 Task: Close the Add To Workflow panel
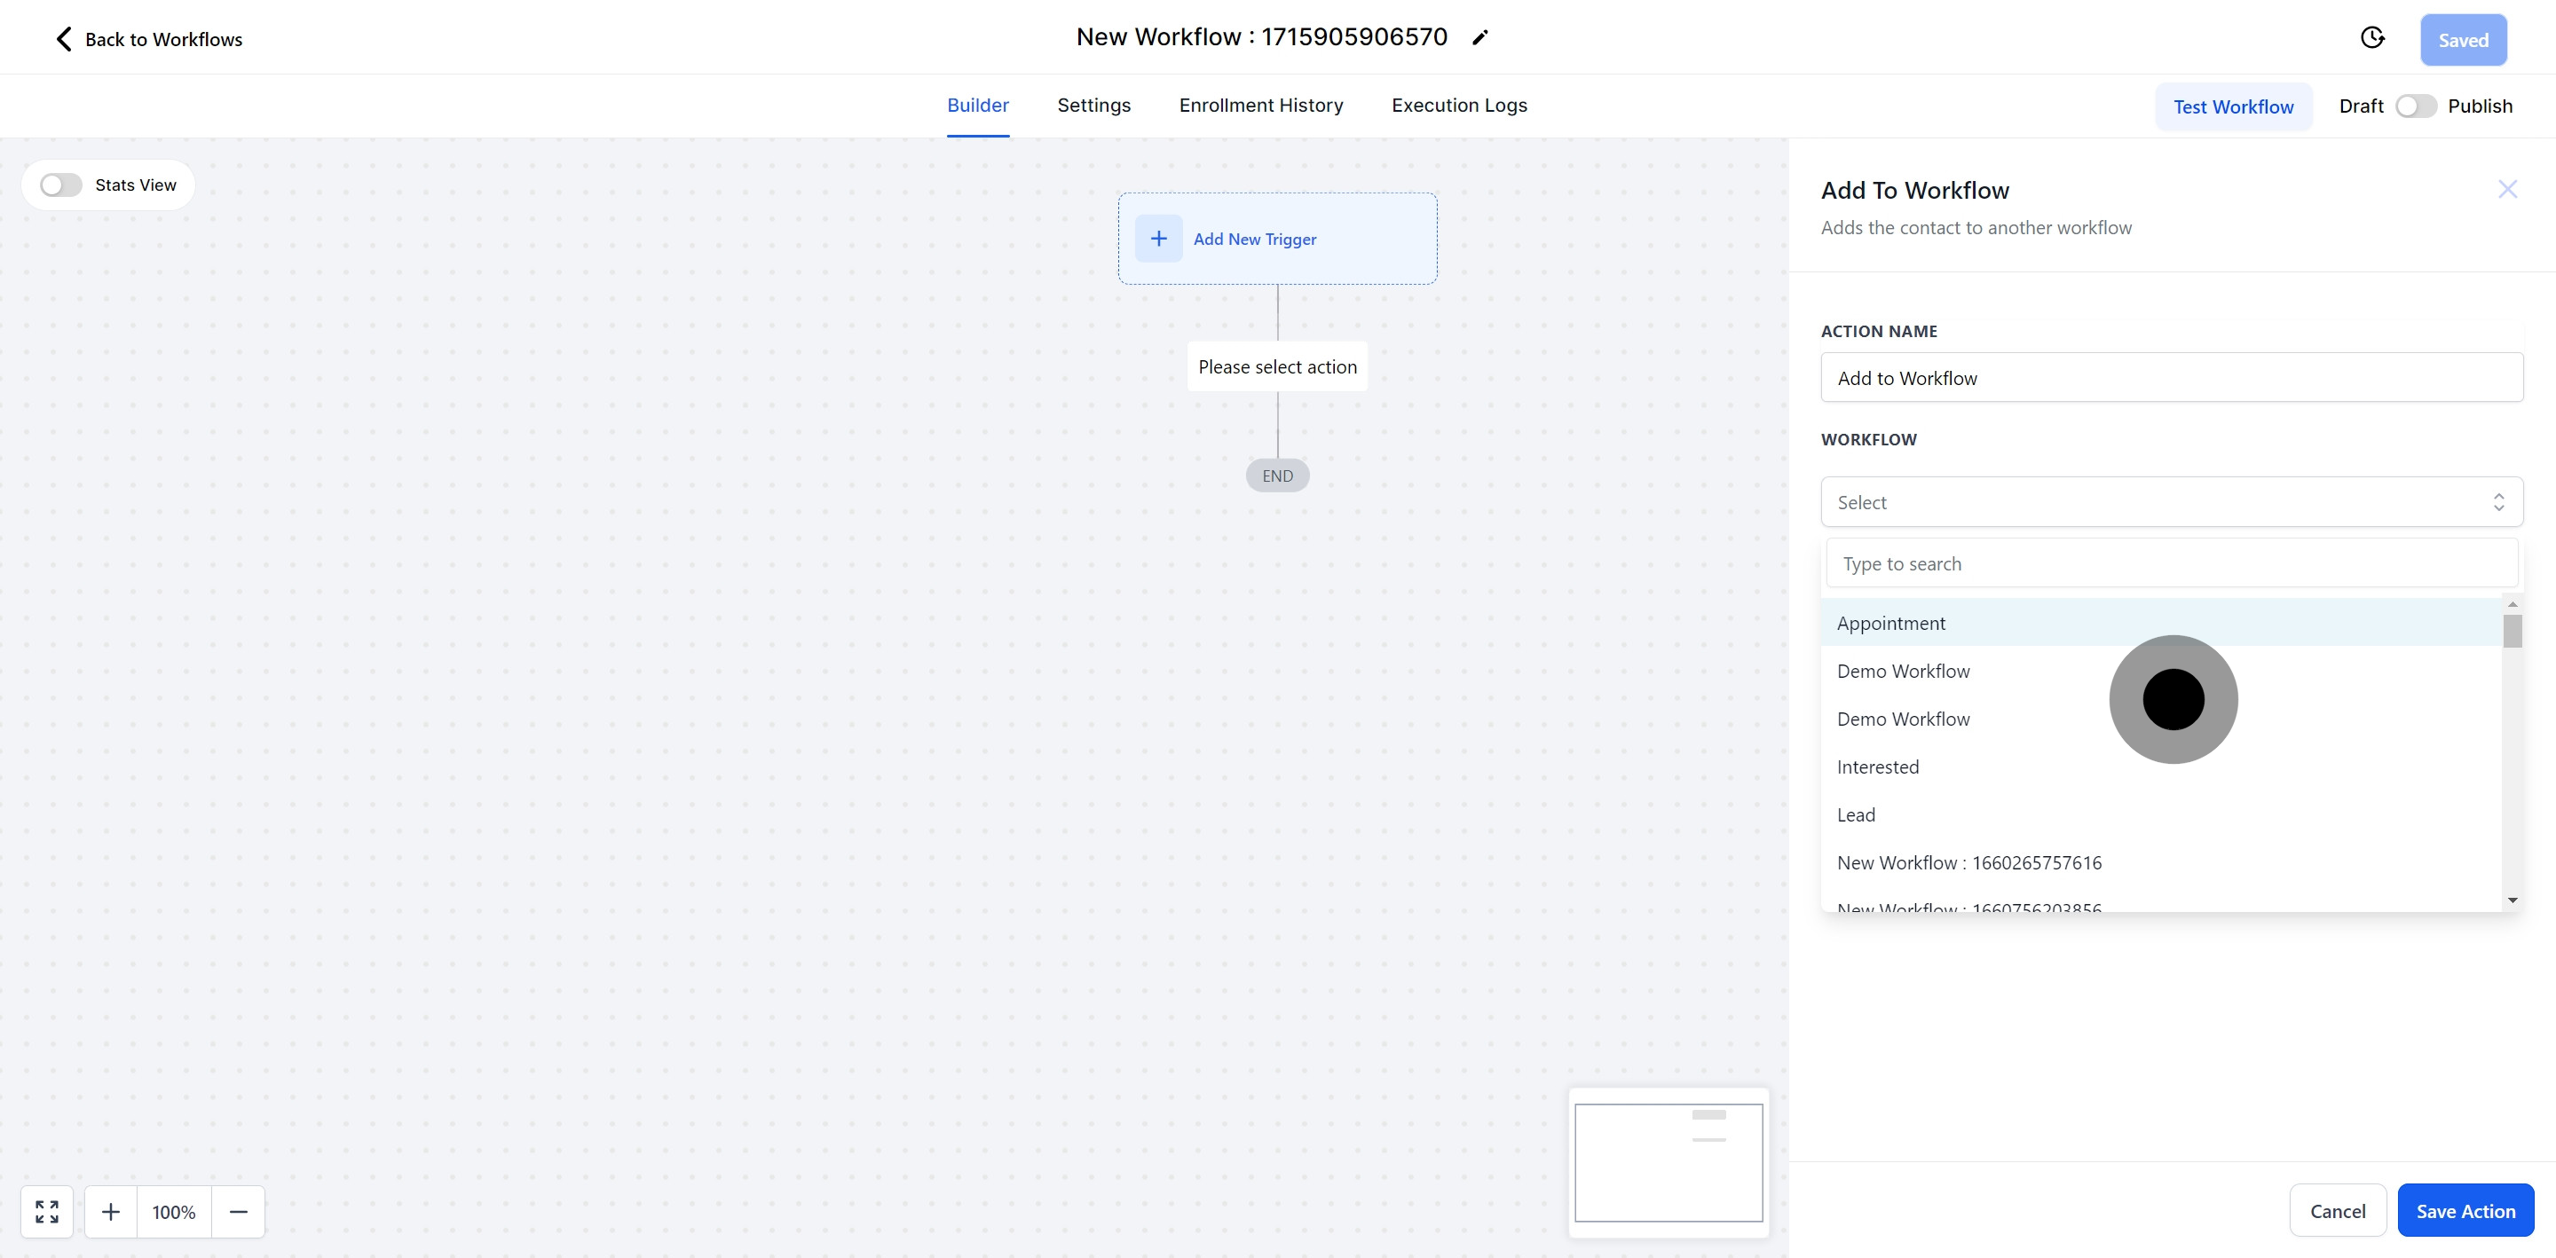(x=2507, y=190)
